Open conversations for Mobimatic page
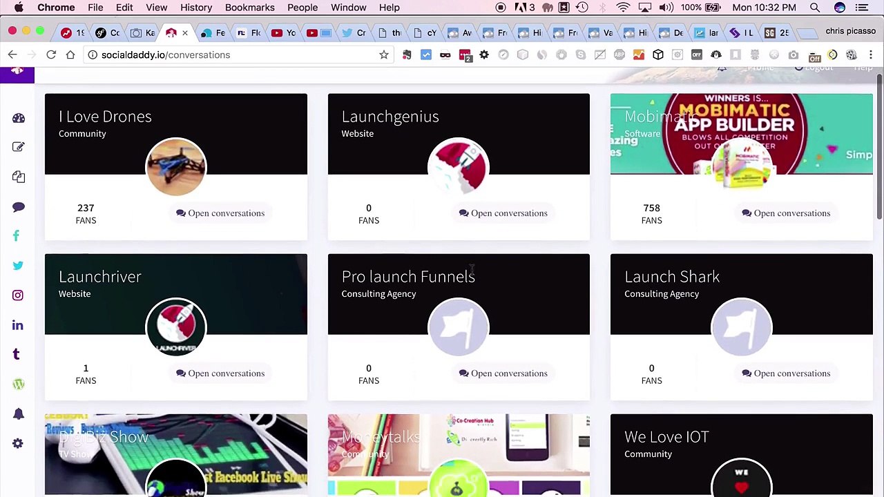This screenshot has width=884, height=497. pos(786,213)
